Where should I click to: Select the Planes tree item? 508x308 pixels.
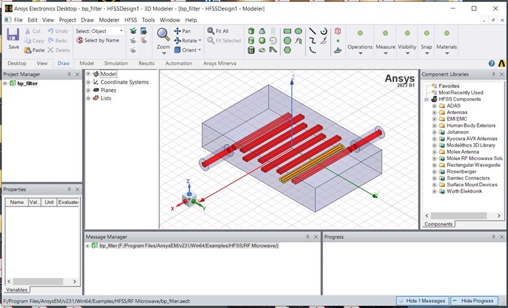pos(108,90)
